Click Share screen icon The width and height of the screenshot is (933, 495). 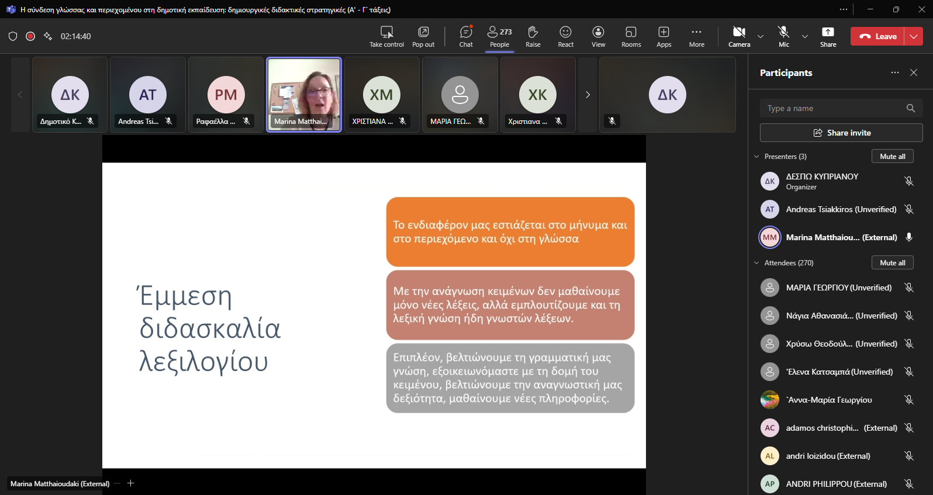click(x=828, y=36)
